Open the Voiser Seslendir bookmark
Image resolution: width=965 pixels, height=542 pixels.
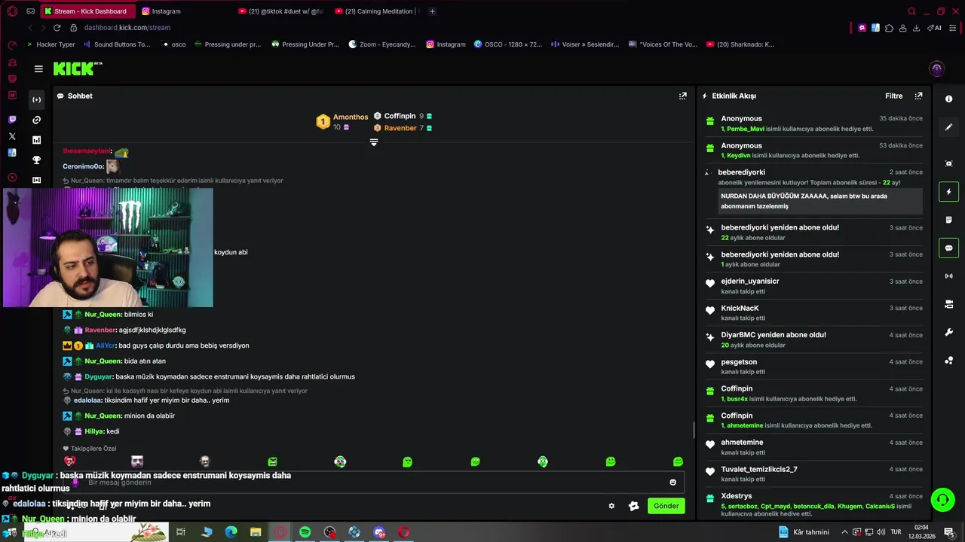584,44
